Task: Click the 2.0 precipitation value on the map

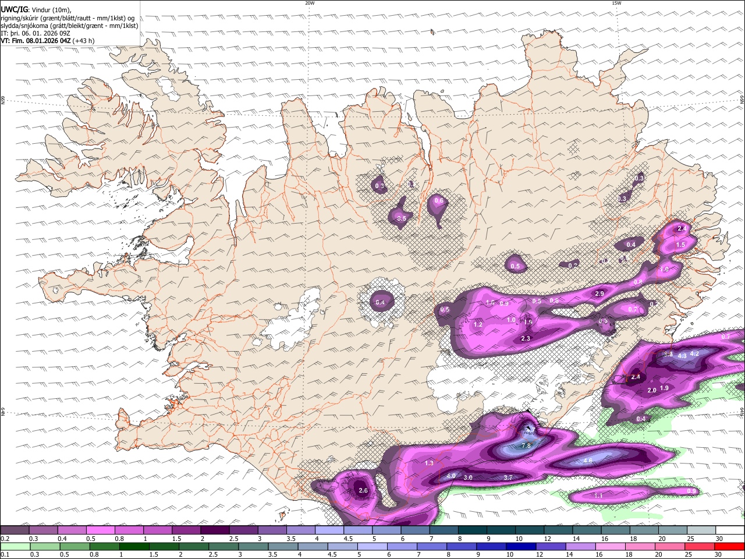Action: coord(652,390)
